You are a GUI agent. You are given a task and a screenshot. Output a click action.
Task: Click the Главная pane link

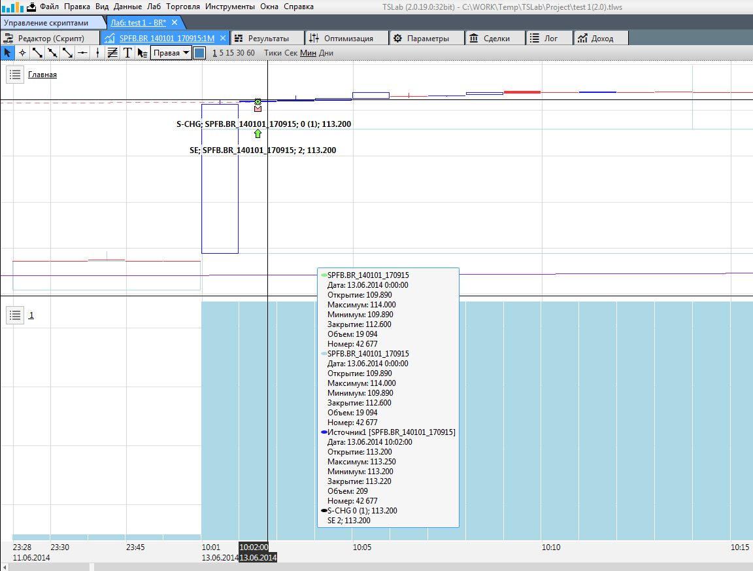pos(42,75)
